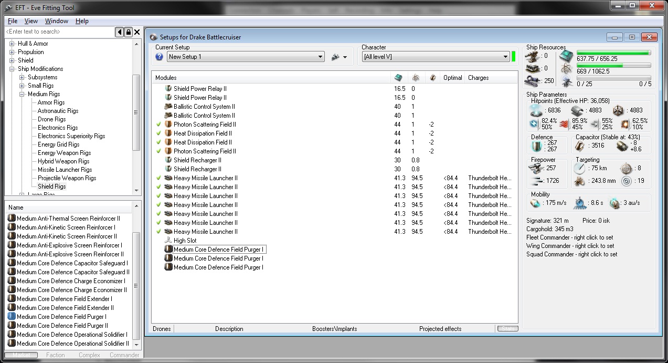668x363 pixels.
Task: Select Missile Launcher Rigs category
Action: (65, 170)
